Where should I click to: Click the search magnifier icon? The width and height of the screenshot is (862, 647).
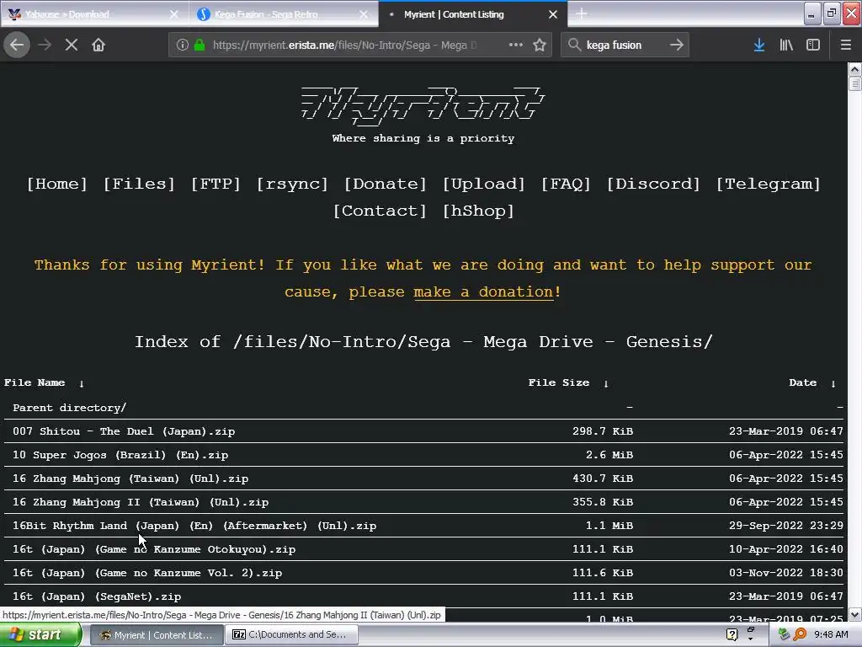point(574,45)
